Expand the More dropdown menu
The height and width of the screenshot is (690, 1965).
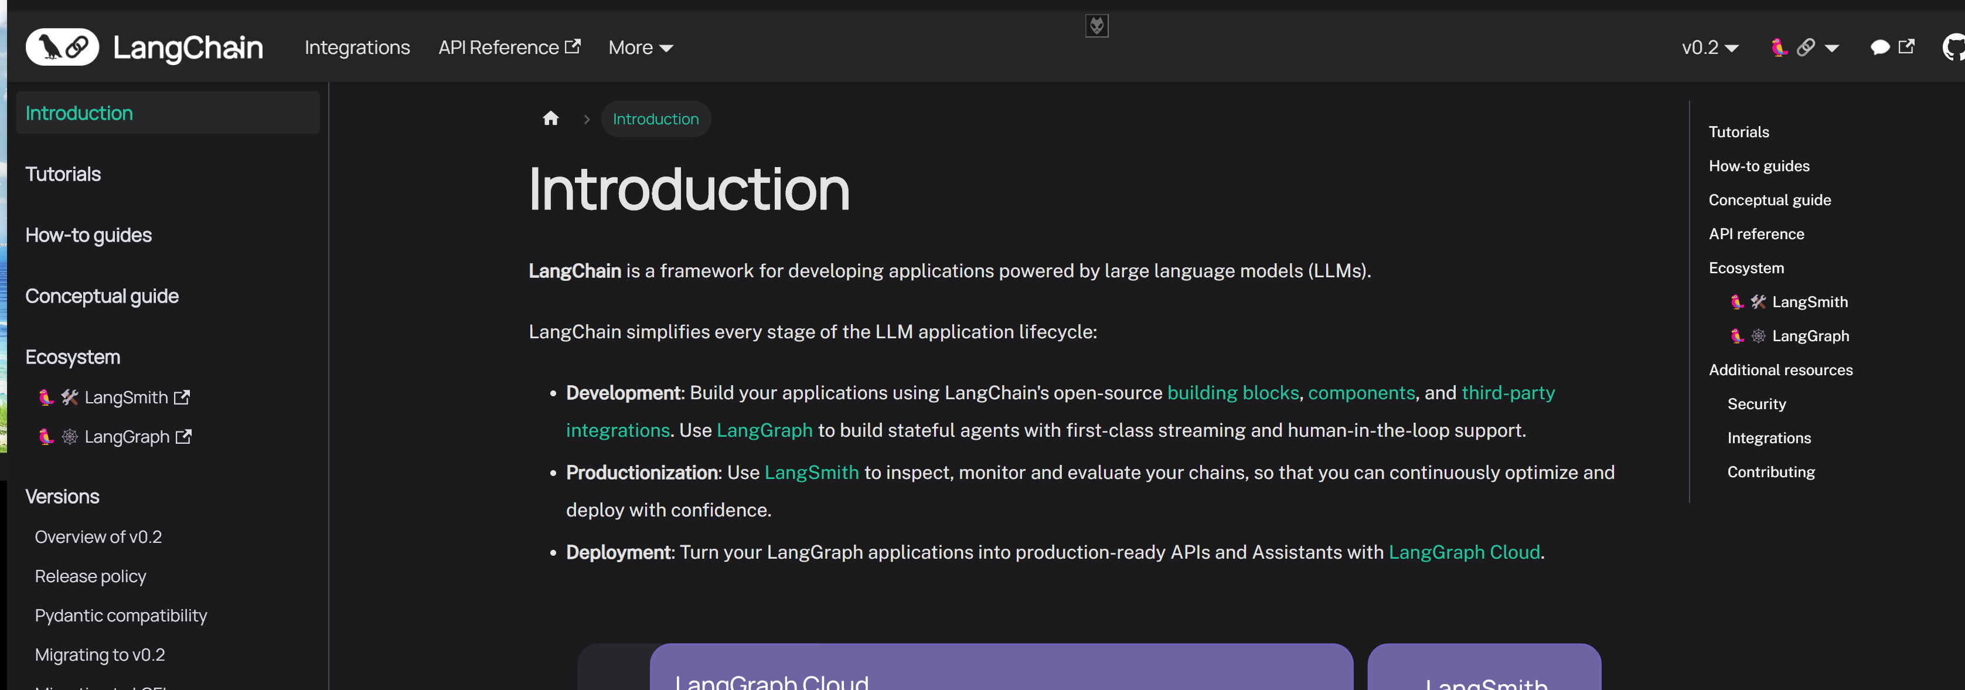pos(641,47)
